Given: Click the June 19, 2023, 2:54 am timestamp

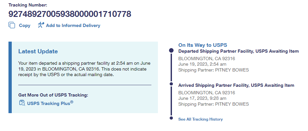Looking at the screenshot, I should pyautogui.click(x=202, y=64).
